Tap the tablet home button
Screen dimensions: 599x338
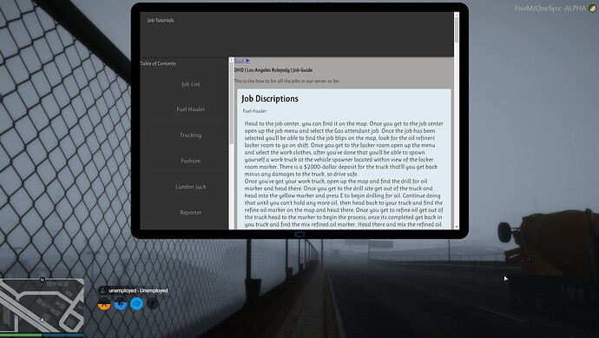299,234
